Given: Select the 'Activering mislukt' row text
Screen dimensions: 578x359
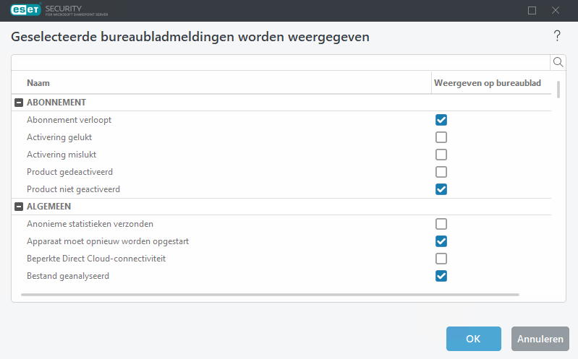Looking at the screenshot, I should 61,155.
